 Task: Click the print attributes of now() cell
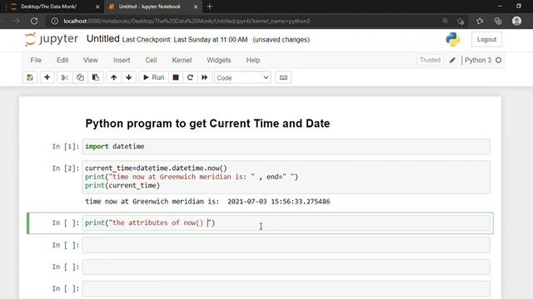286,223
